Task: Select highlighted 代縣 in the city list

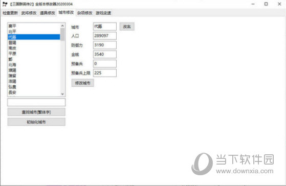Action: tap(34, 37)
